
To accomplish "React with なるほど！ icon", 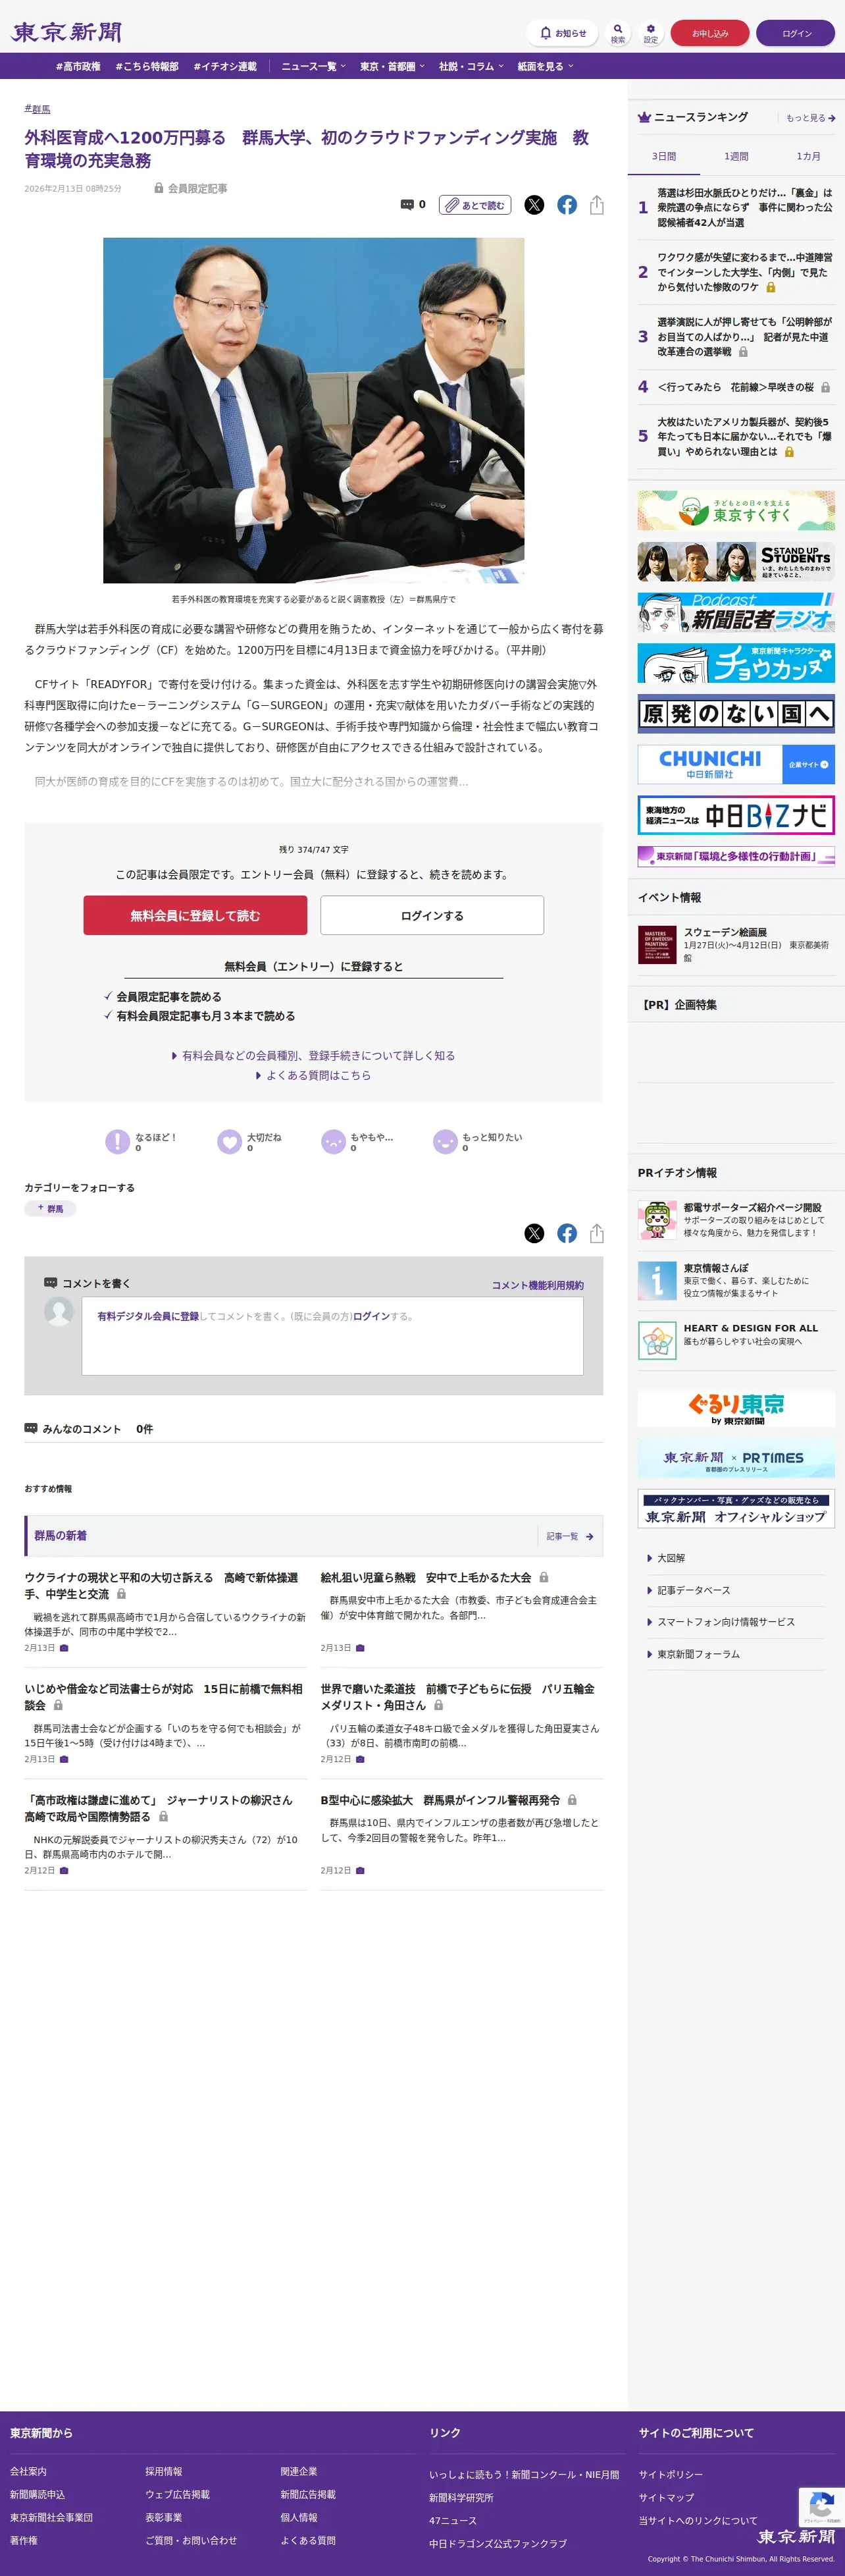I will pyautogui.click(x=117, y=1141).
